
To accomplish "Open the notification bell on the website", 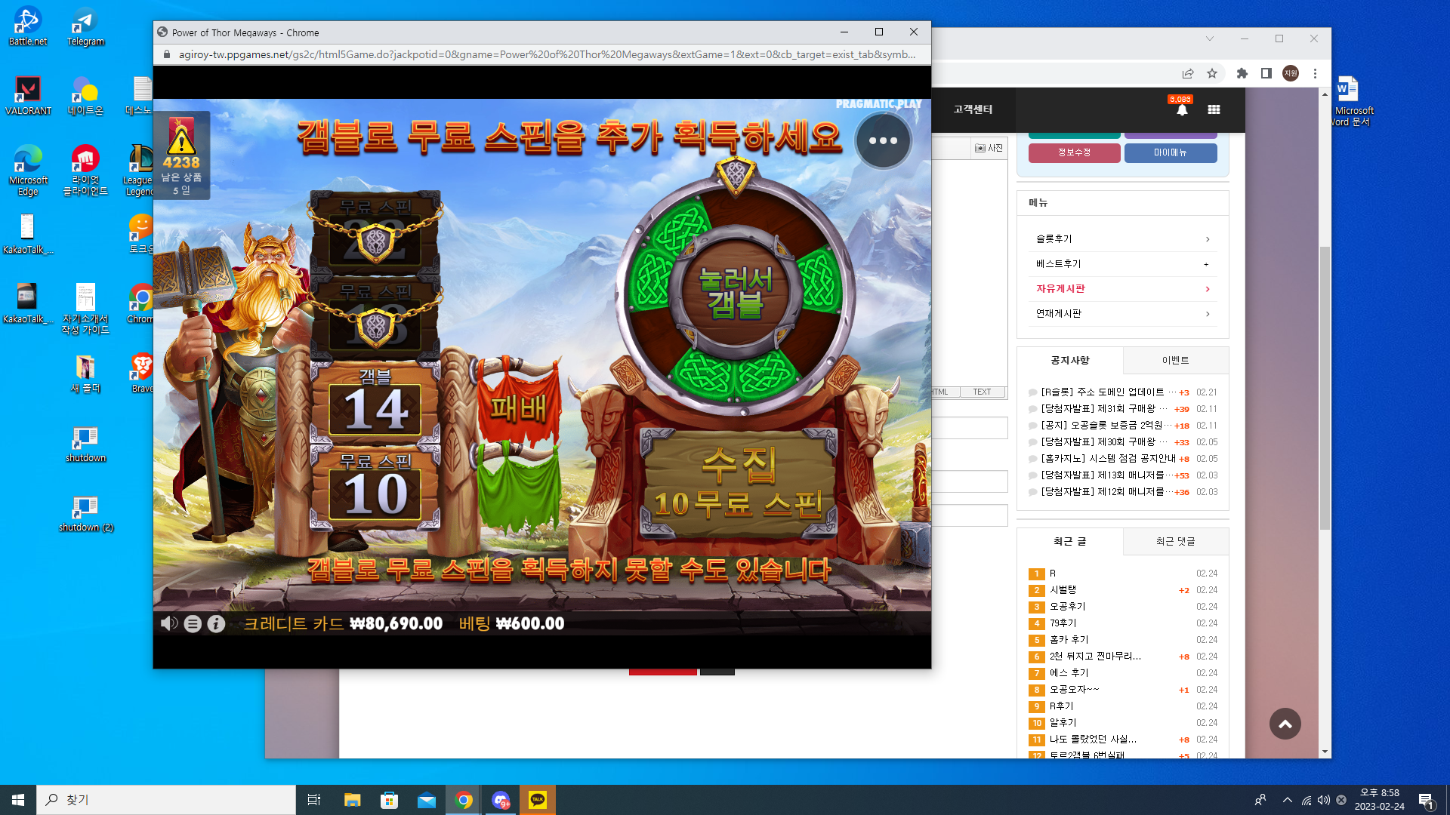I will [x=1182, y=110].
